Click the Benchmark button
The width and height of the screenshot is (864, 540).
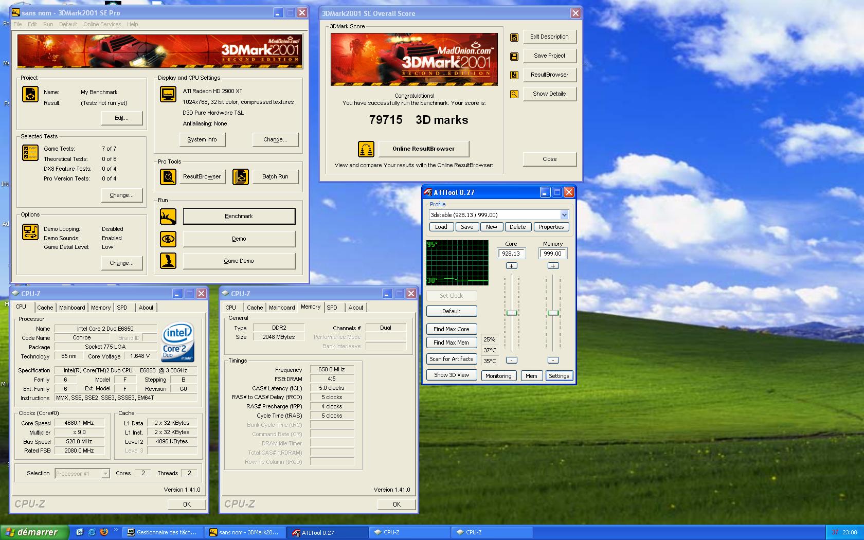tap(239, 216)
